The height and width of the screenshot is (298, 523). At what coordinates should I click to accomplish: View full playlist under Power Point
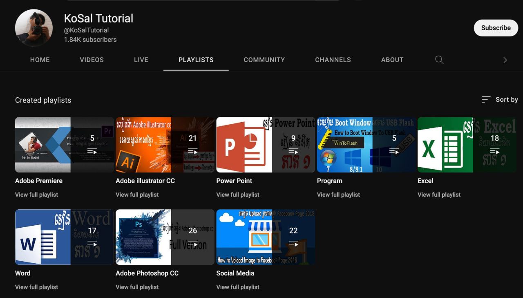click(238, 195)
